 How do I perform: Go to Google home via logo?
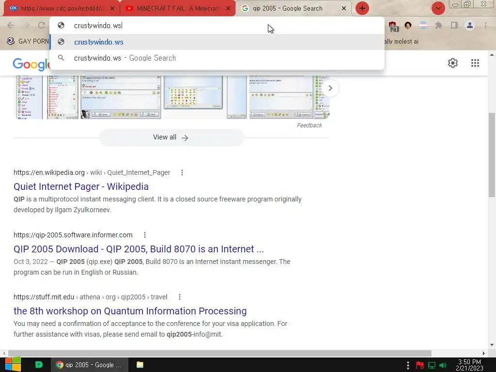(31, 63)
